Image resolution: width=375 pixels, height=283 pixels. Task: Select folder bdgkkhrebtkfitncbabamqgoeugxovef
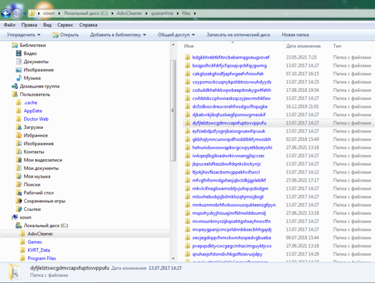[231, 57]
